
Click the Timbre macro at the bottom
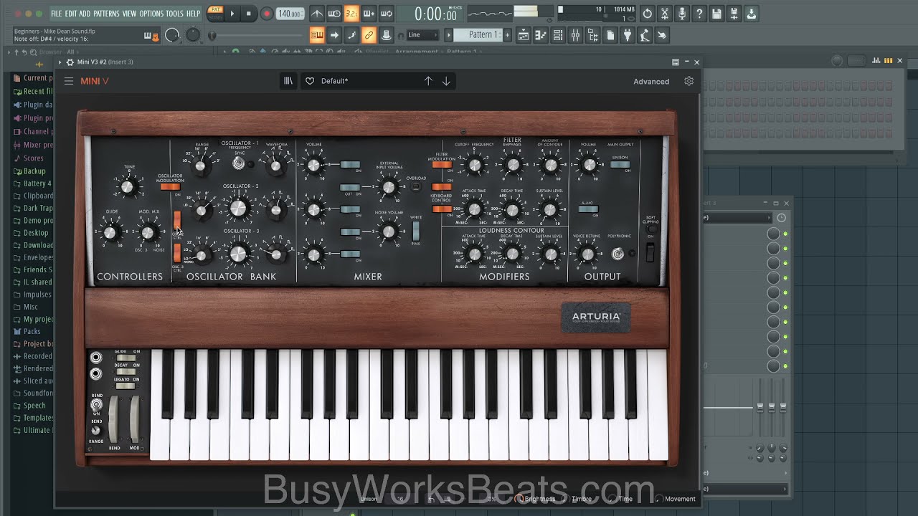click(x=576, y=499)
